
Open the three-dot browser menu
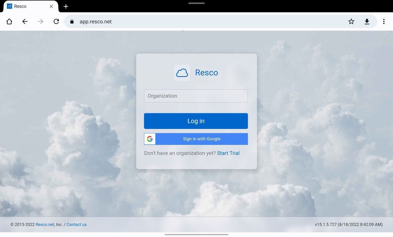(x=384, y=21)
